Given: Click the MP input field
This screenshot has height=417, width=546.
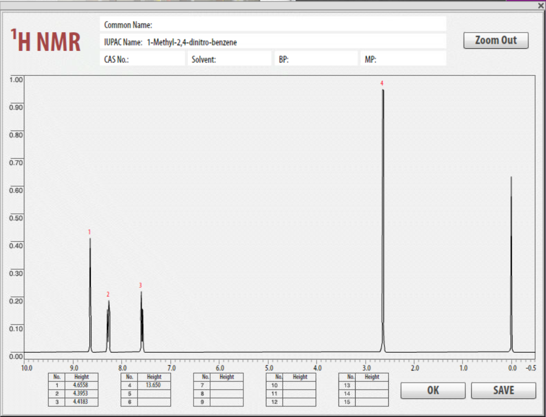Looking at the screenshot, I should coord(403,58).
